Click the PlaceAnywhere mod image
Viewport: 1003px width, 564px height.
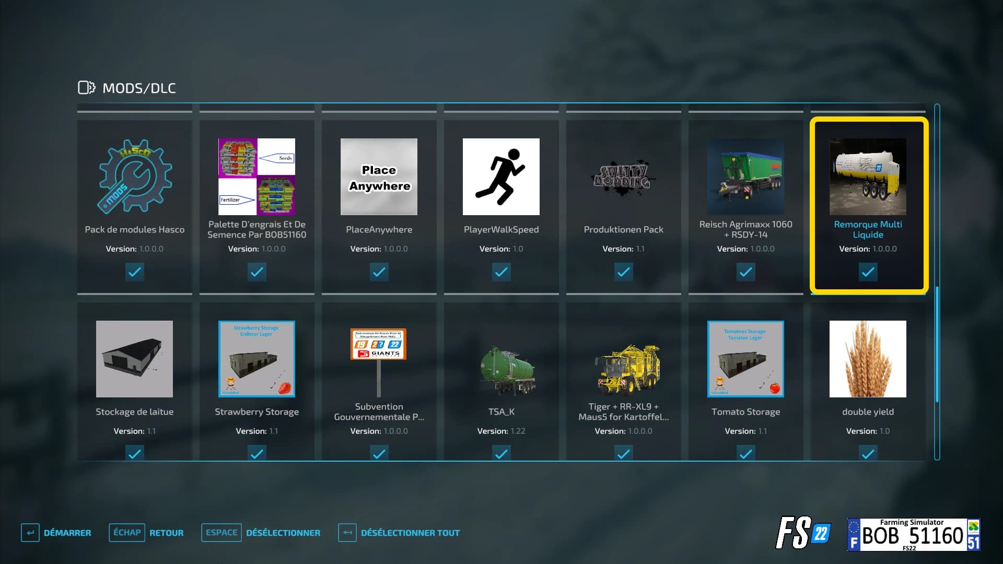(379, 177)
